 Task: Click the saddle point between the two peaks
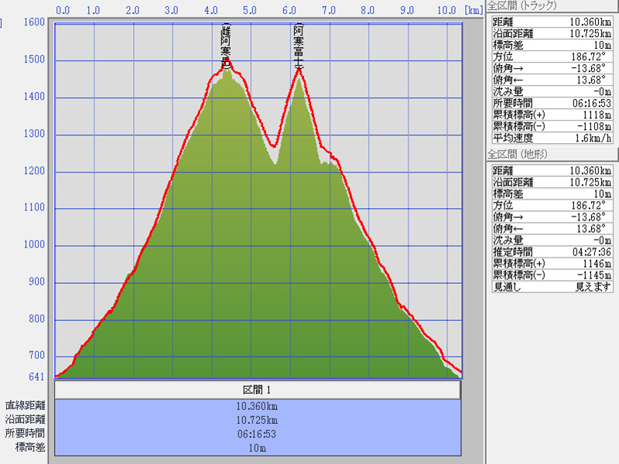point(273,146)
